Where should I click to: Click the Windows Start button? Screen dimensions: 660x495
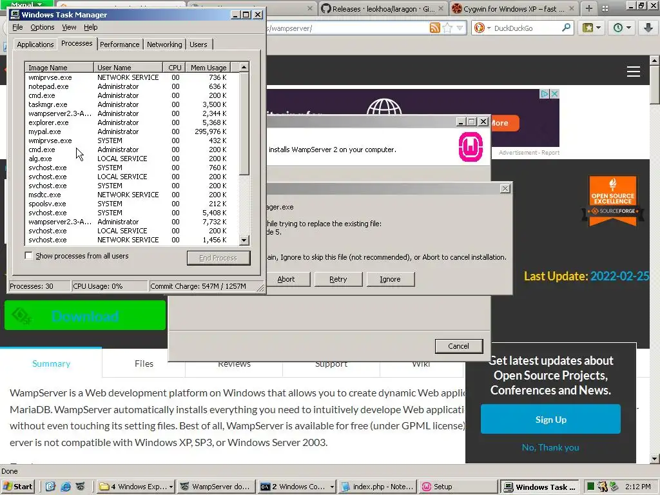(17, 487)
